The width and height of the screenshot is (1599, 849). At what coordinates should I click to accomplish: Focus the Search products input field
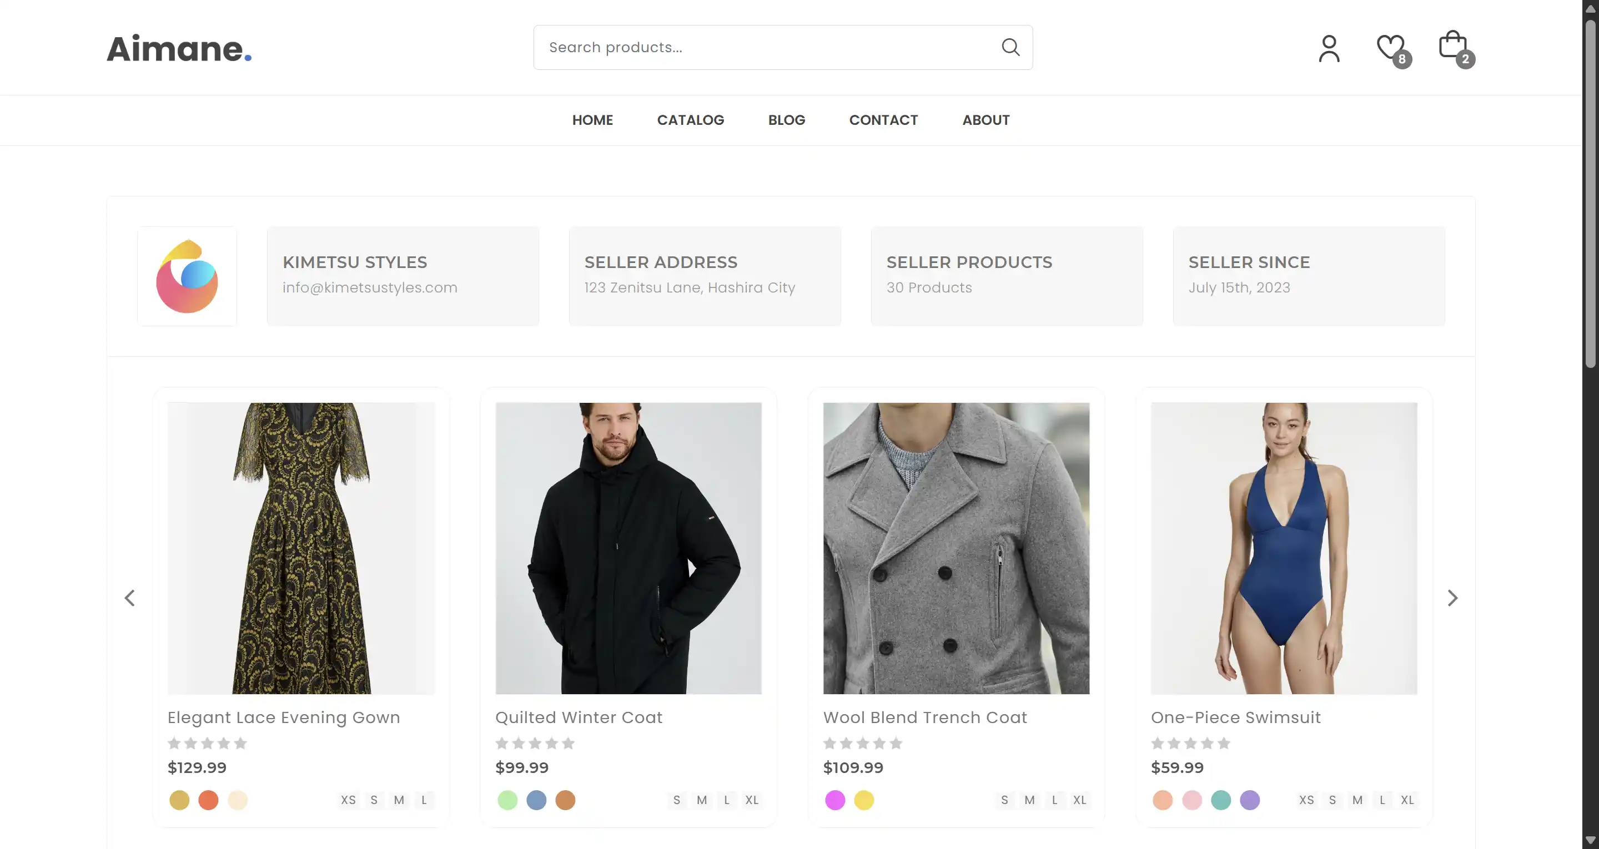(x=763, y=47)
